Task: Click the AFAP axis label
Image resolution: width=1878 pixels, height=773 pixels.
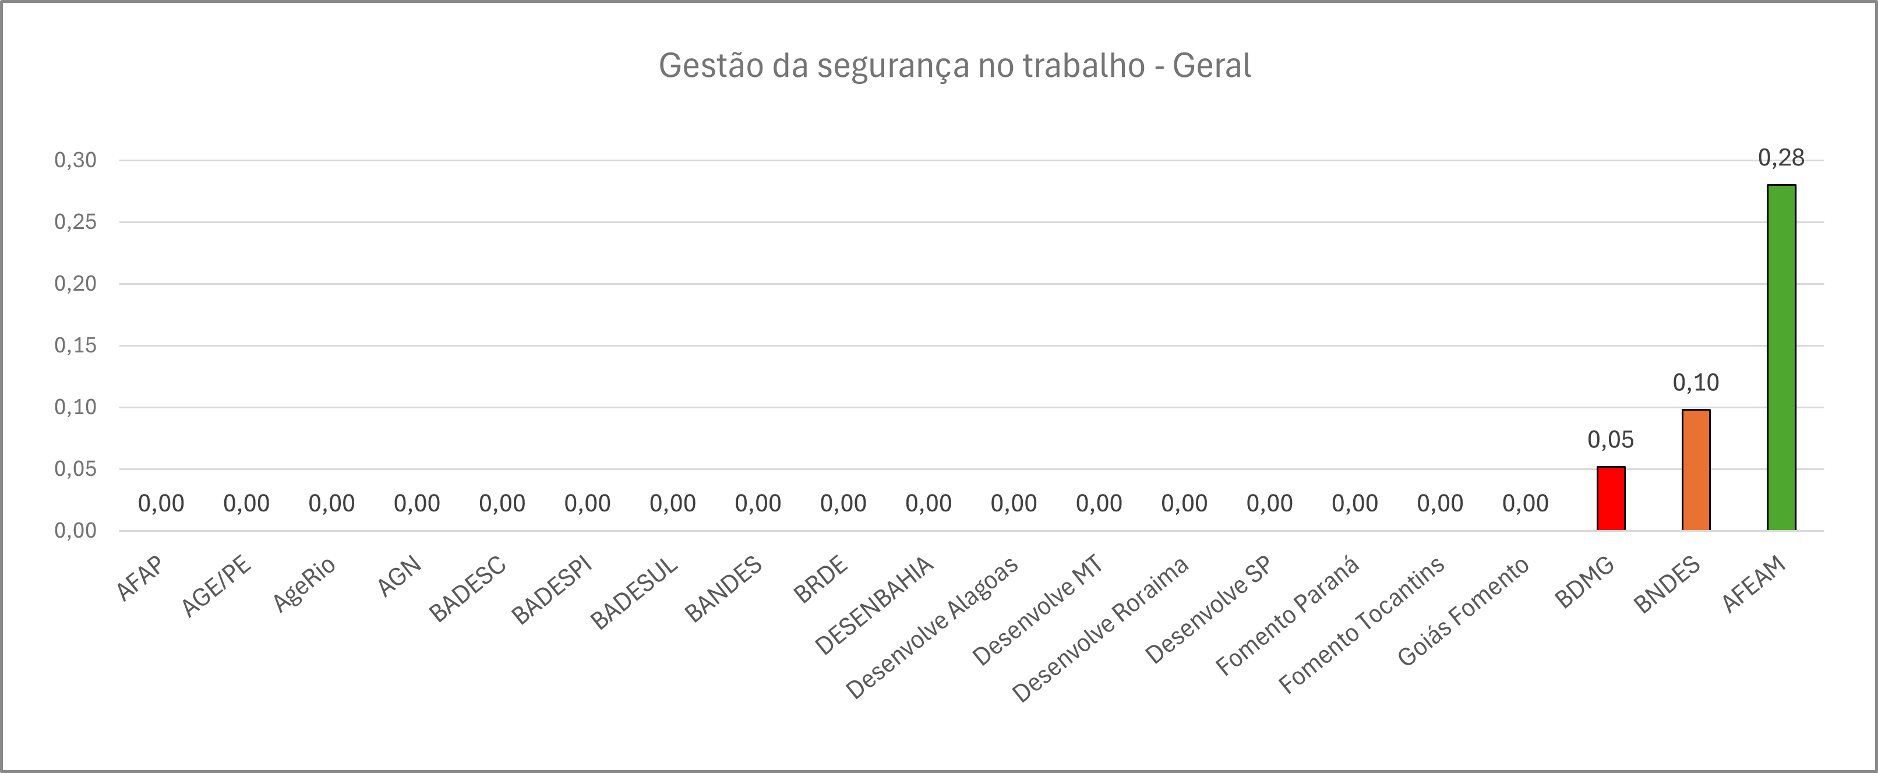Action: 140,578
